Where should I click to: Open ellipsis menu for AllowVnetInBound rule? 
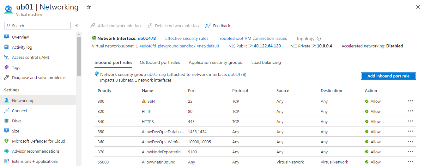[x=410, y=162]
